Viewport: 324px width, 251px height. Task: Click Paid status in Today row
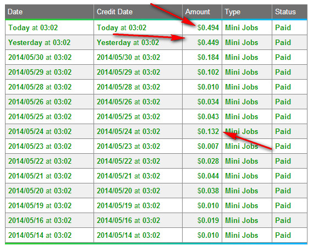pyautogui.click(x=283, y=27)
